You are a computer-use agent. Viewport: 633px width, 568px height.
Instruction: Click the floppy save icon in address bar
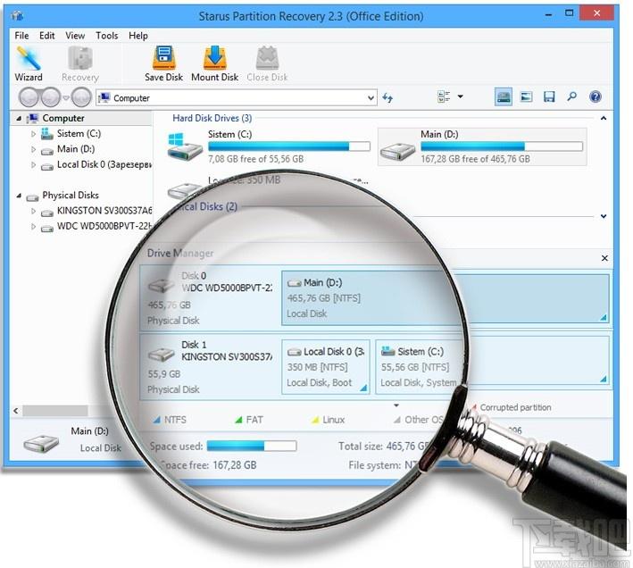pos(549,96)
